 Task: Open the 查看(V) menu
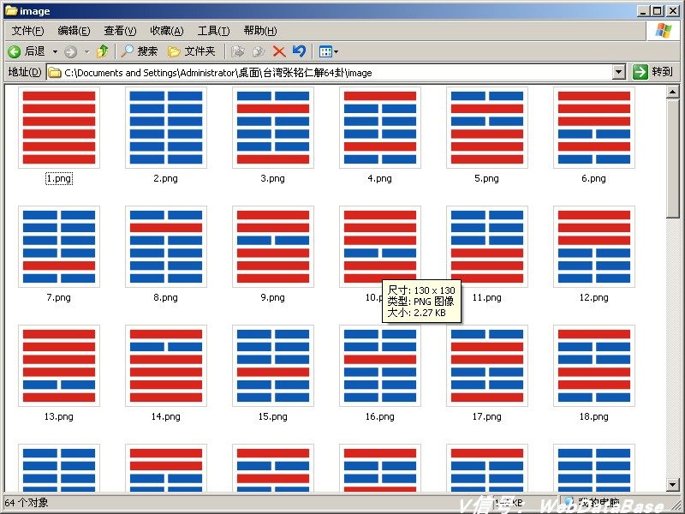click(120, 31)
